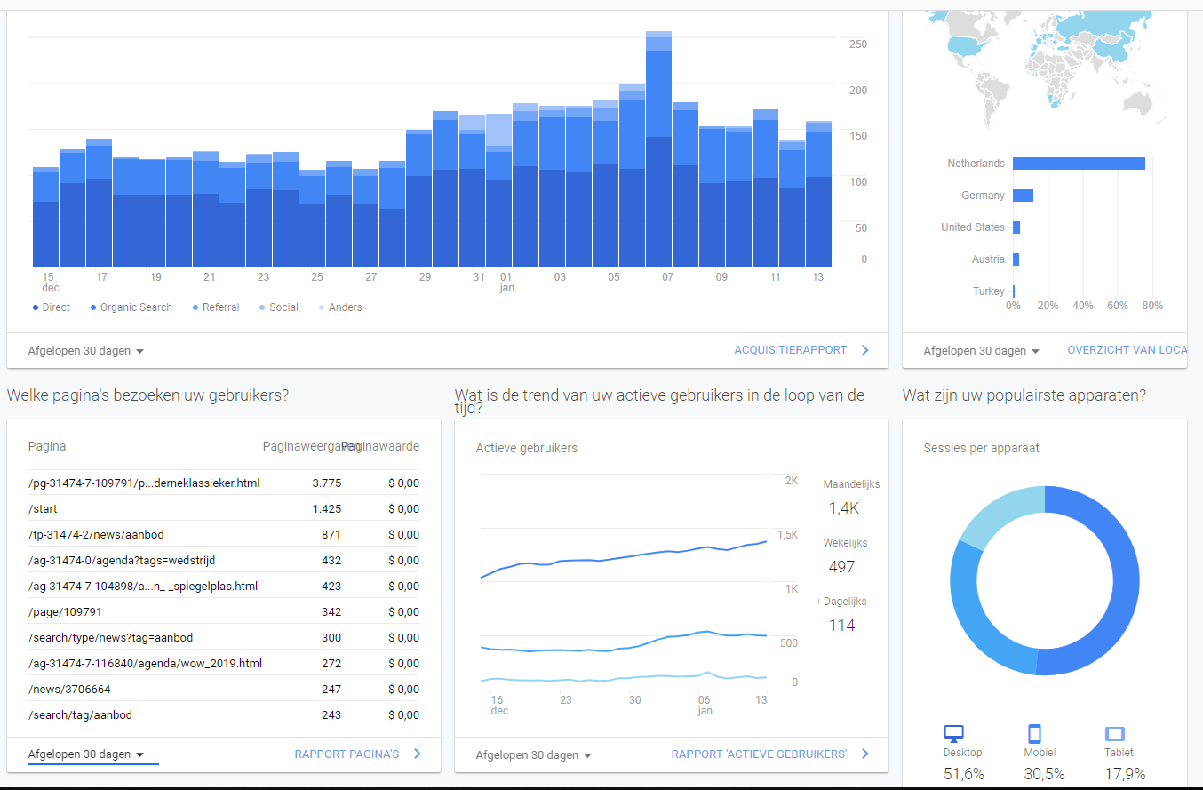Viewport: 1203px width, 790px height.
Task: Click the Social legend item
Action: click(278, 307)
